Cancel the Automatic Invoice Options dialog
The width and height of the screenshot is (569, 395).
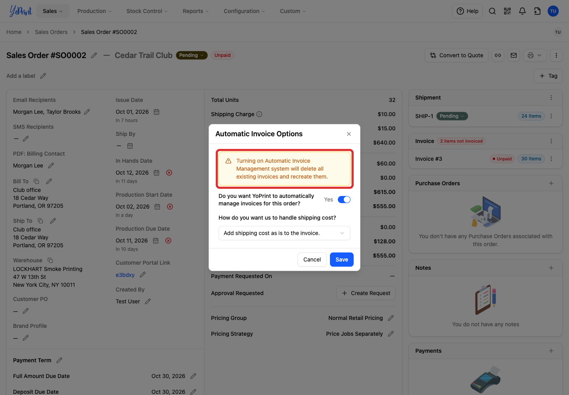coord(312,260)
